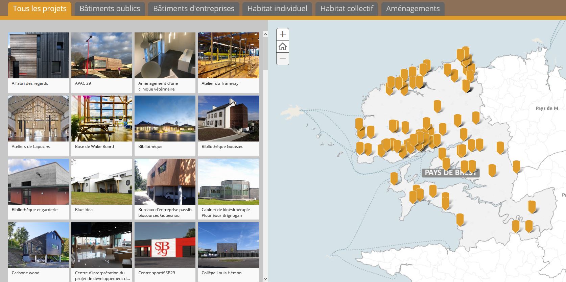Switch to Habitat individuel tab
The image size is (566, 282).
(x=277, y=9)
